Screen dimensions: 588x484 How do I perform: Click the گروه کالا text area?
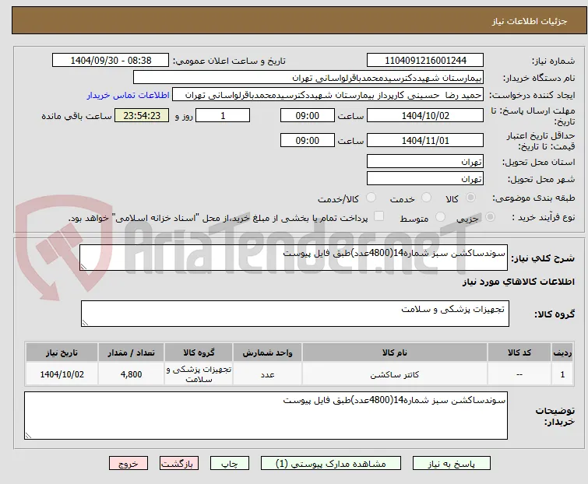pos(294,313)
